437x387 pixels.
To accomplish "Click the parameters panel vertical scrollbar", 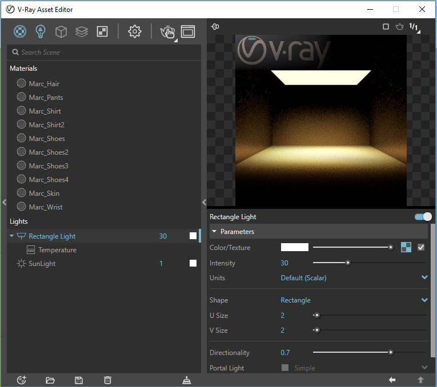I will 433,291.
